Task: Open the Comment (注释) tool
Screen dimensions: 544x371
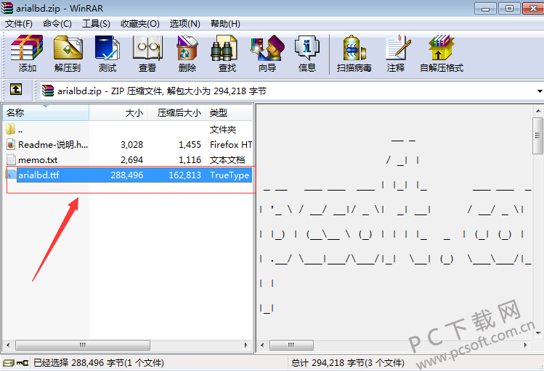Action: (x=396, y=54)
